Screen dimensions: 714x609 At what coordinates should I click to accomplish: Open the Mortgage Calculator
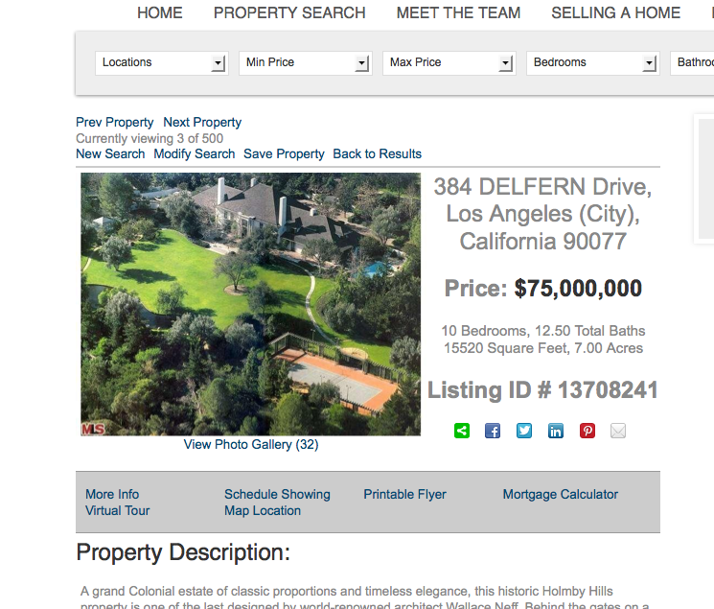(560, 494)
